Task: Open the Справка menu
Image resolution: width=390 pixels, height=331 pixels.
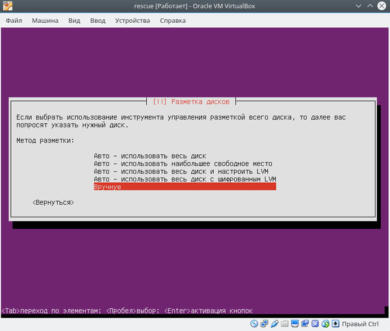Action: click(x=173, y=21)
